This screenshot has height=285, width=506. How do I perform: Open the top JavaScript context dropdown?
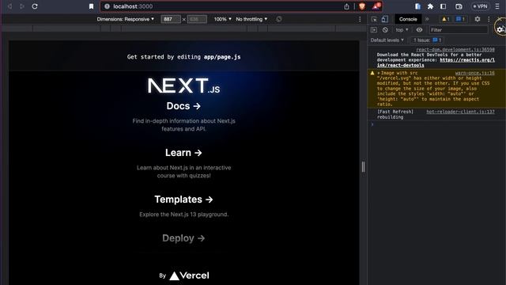(x=402, y=30)
